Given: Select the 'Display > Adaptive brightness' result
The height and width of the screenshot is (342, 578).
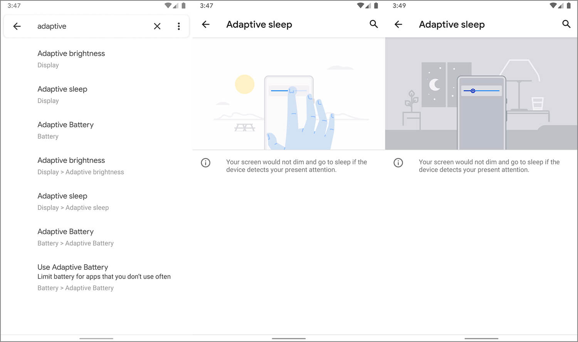Looking at the screenshot, I should coord(81,166).
